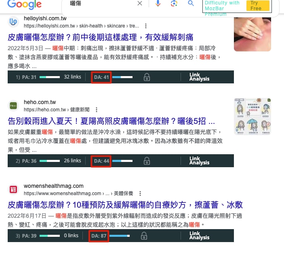This screenshot has width=284, height=253.
Task: Open the 告別穀雨進入夏天 result title
Action: pyautogui.click(x=111, y=121)
